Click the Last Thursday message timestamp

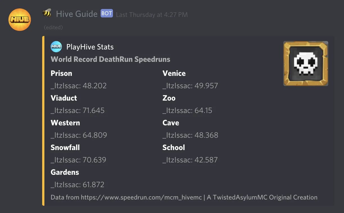click(x=152, y=15)
